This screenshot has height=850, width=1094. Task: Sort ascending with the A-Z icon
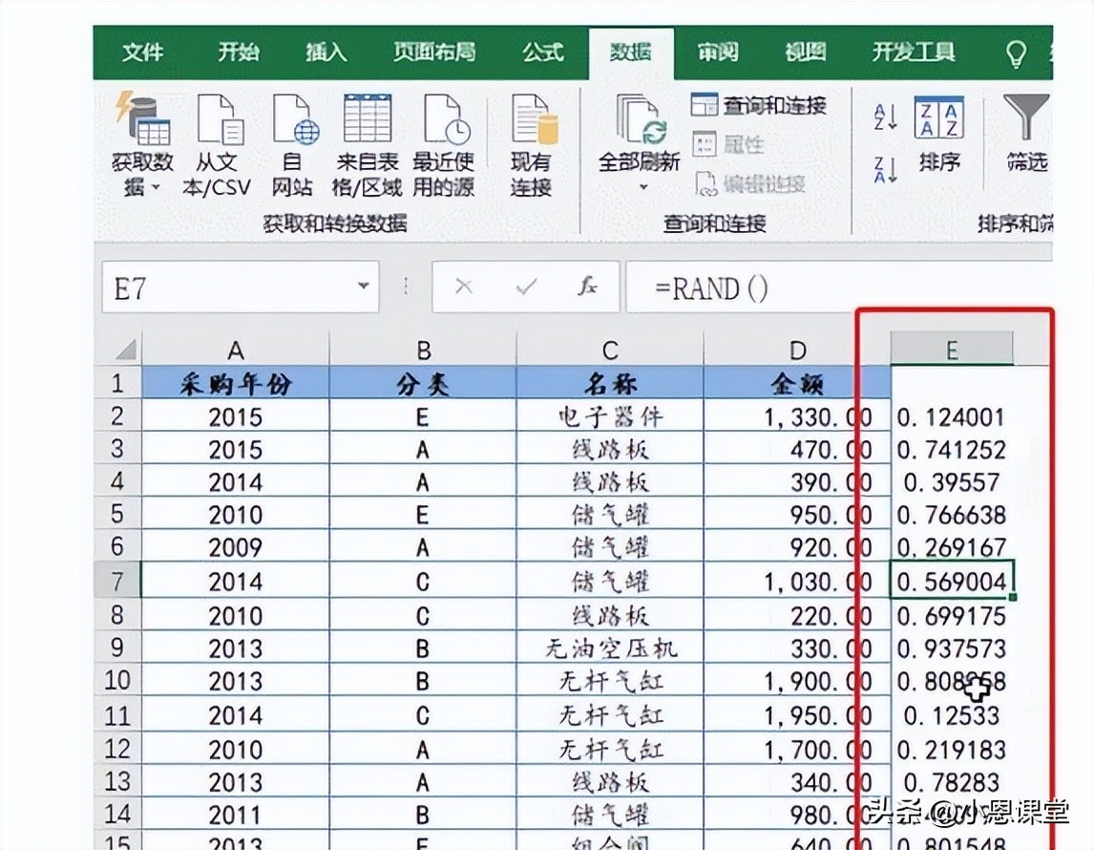point(886,117)
